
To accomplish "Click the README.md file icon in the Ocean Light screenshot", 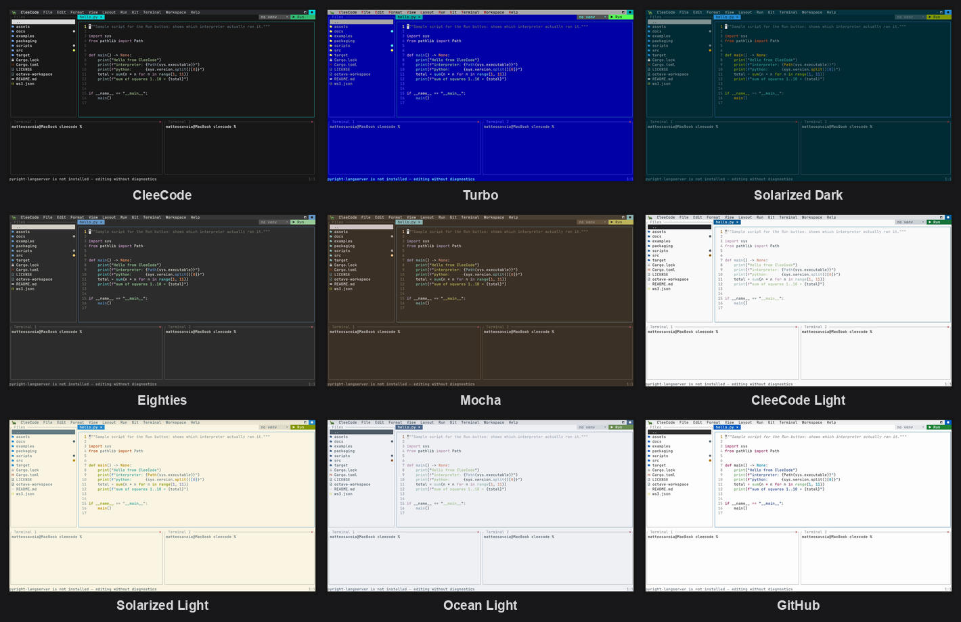I will click(x=331, y=489).
